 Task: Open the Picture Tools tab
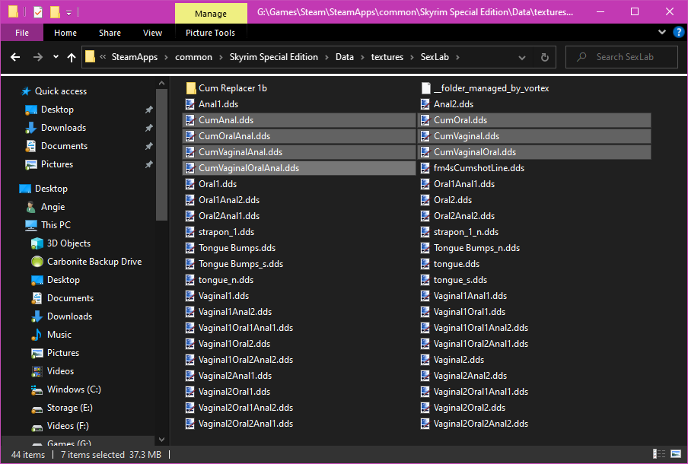210,33
